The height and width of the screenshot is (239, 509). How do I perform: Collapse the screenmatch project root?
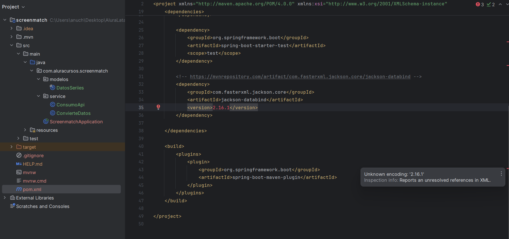point(5,20)
